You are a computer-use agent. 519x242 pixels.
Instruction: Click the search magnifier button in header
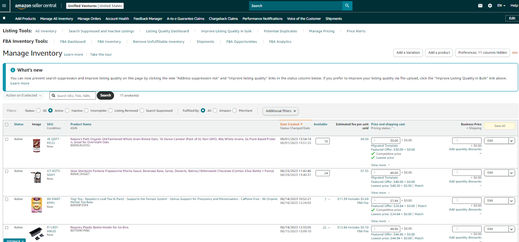click(x=347, y=6)
